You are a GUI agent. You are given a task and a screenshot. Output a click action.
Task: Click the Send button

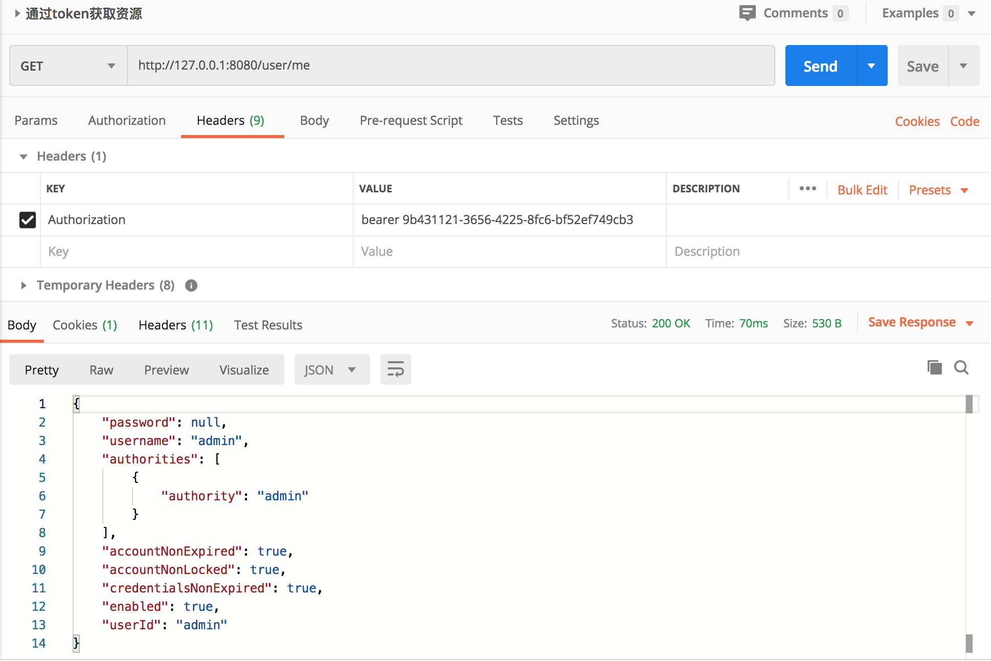point(820,66)
